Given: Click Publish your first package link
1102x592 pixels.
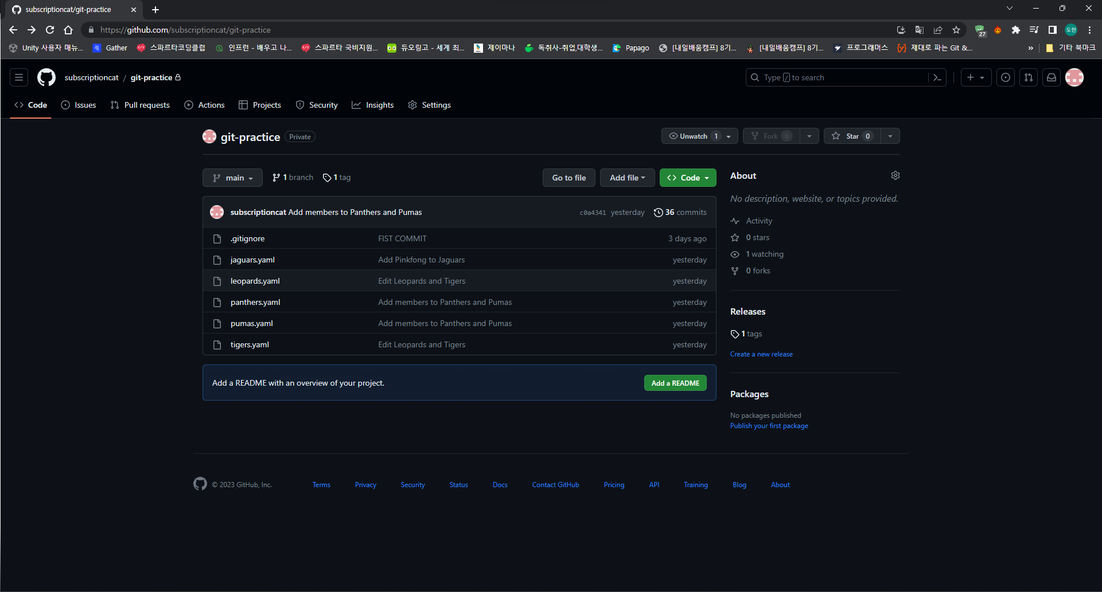Looking at the screenshot, I should pos(769,426).
